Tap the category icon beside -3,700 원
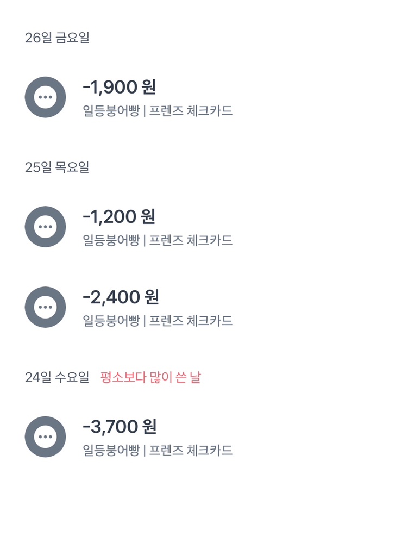Image resolution: width=402 pixels, height=536 pixels. pyautogui.click(x=45, y=437)
